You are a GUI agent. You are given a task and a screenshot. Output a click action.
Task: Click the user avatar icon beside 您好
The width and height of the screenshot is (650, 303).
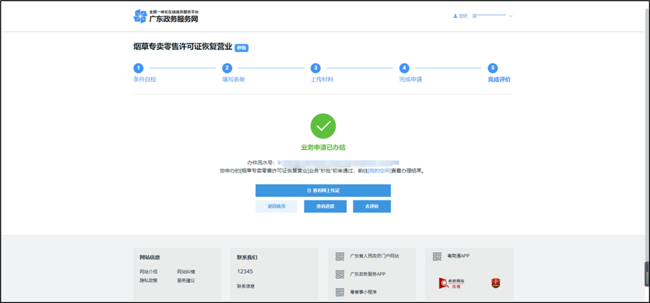pos(455,16)
